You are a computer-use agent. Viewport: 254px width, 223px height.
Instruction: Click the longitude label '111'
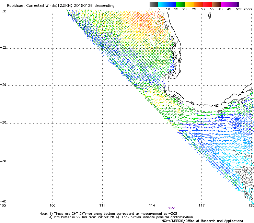102,206
